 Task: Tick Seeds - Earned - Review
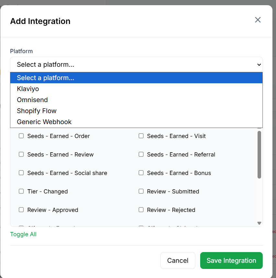coord(21,155)
